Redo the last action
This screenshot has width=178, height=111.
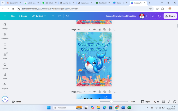coord(59,16)
